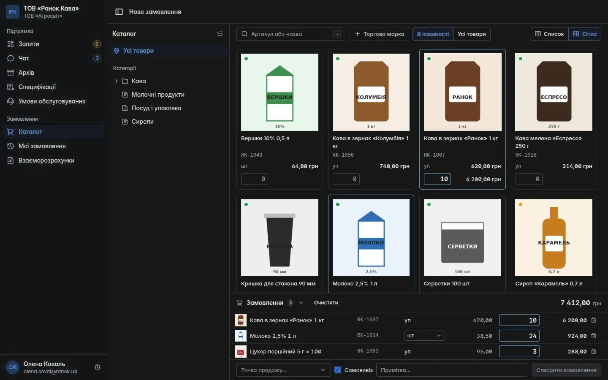Click Створити замовлення button
Viewport: 608px width, 380px height.
pyautogui.click(x=566, y=370)
